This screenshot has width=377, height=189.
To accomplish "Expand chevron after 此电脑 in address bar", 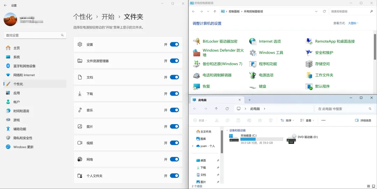I will click(x=265, y=109).
